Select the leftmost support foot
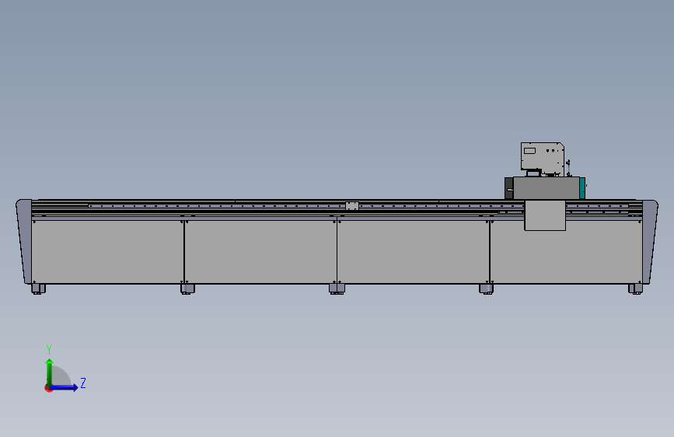The width and height of the screenshot is (674, 437). click(38, 288)
